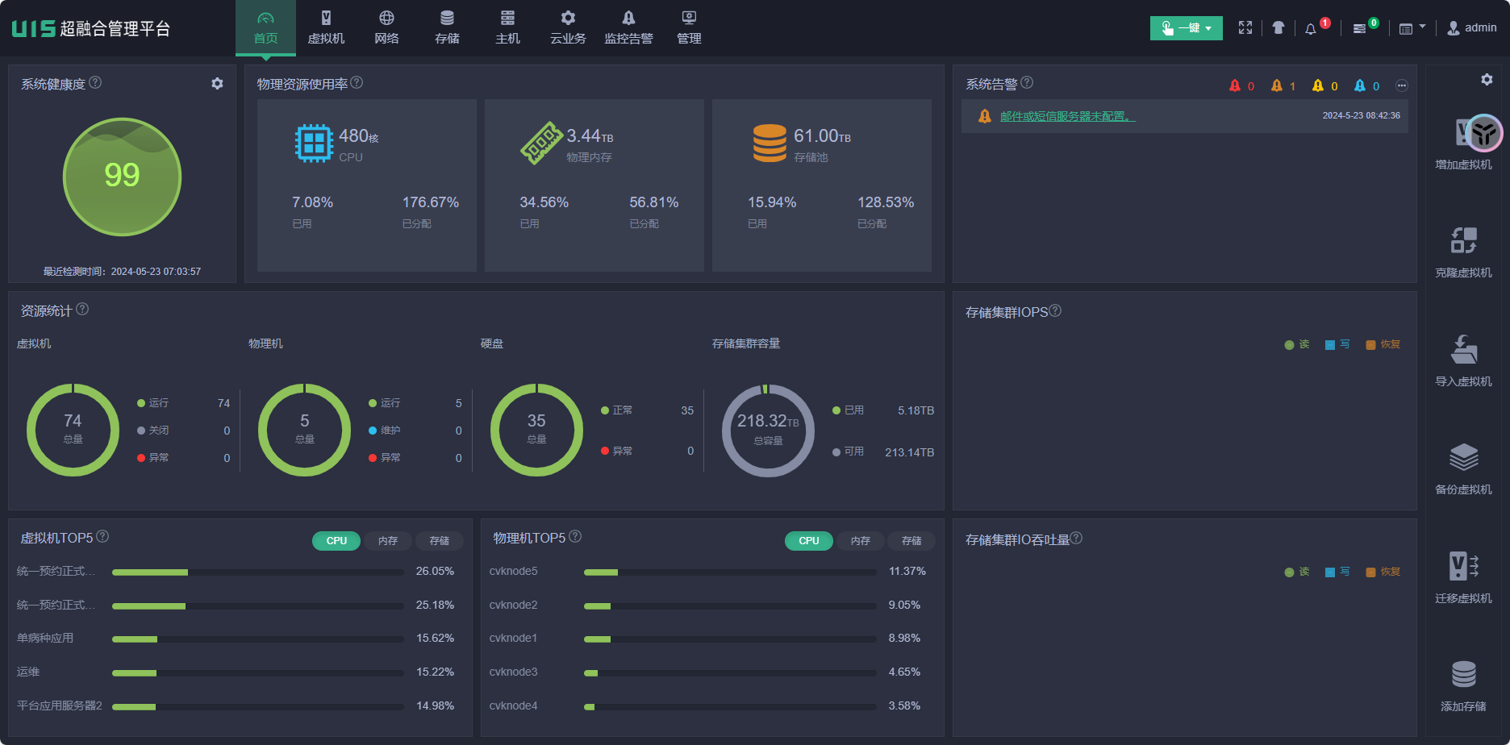Screen dimensions: 1510x745
Task: Click the admin user avatar icon
Action: click(x=1454, y=28)
